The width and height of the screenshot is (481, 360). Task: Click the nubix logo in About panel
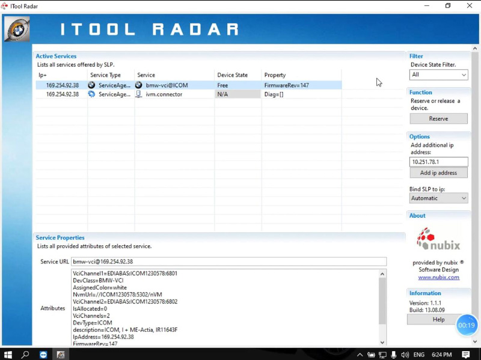click(438, 239)
